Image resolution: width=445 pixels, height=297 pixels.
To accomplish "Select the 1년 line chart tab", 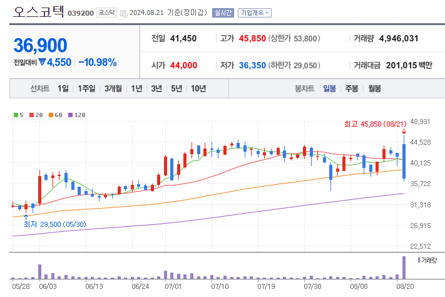I will (x=136, y=89).
